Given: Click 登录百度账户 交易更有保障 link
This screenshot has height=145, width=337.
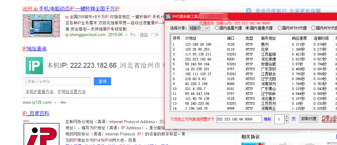Looking at the screenshot, I should pos(288,10).
